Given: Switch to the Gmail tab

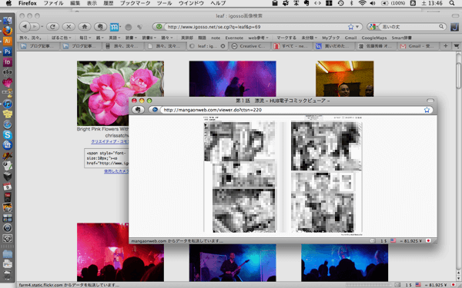Looking at the screenshot, I should 418,46.
